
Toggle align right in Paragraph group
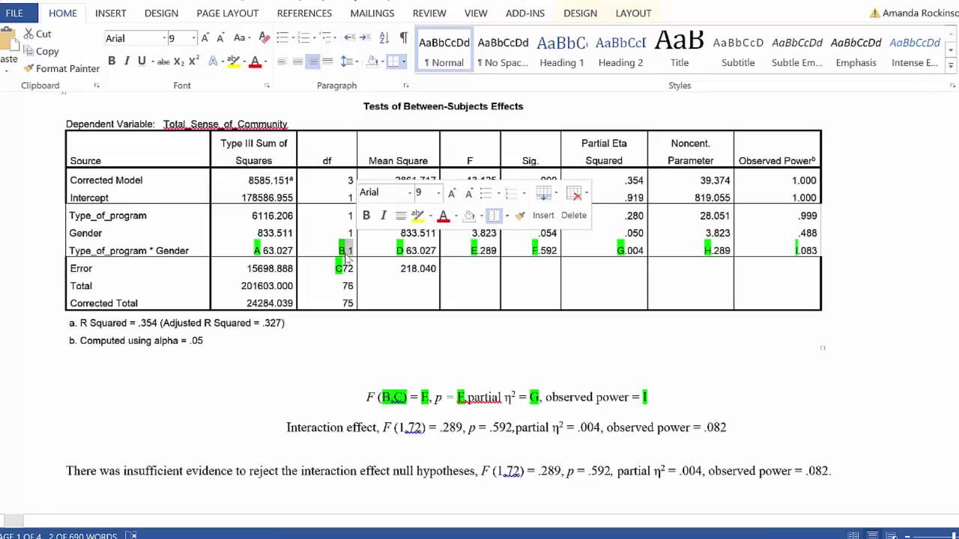(x=312, y=61)
